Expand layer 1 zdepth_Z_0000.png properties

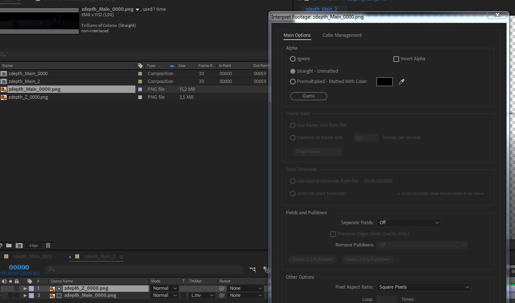pyautogui.click(x=25, y=289)
